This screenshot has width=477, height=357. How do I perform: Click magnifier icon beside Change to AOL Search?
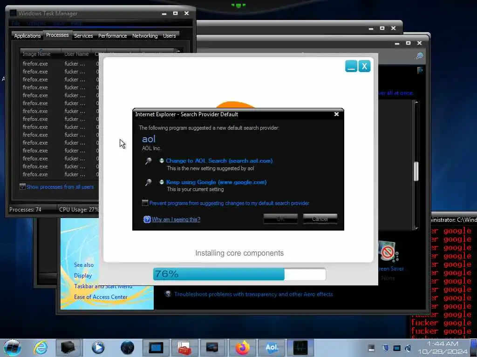pyautogui.click(x=148, y=161)
